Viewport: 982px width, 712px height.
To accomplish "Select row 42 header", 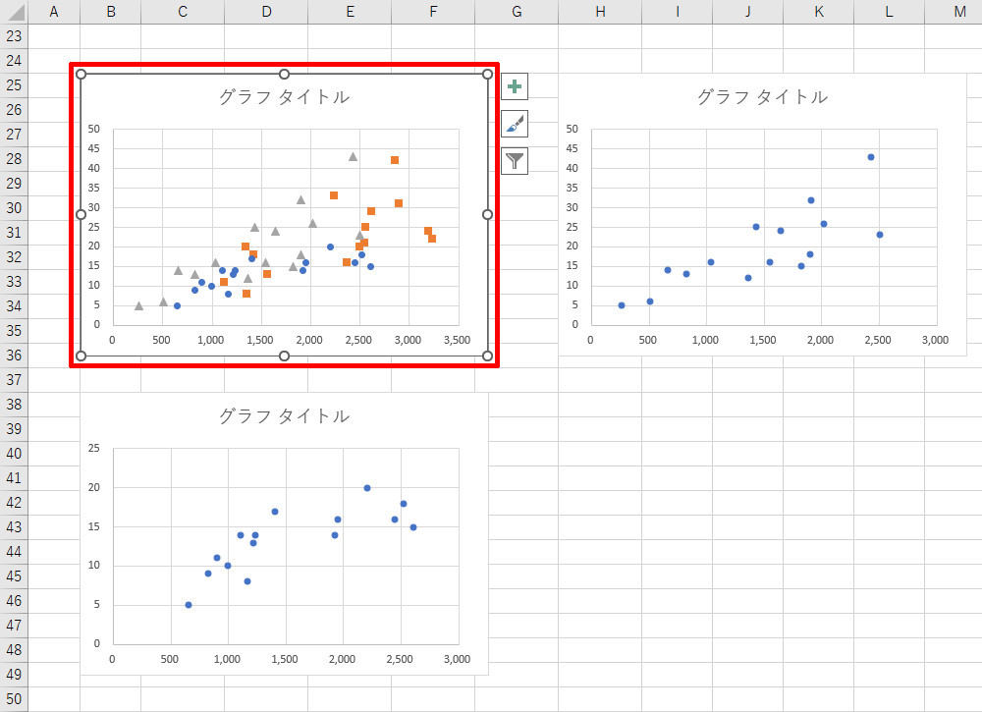I will pos(14,503).
